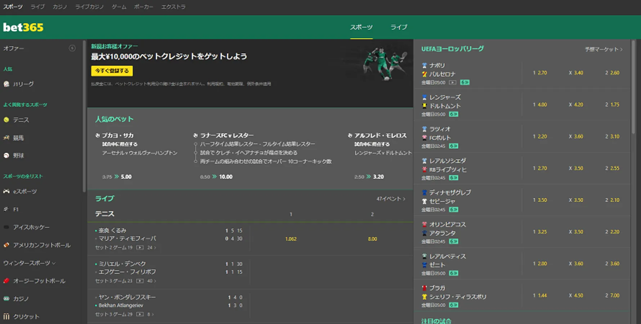Open the クリケット wicket icon
The image size is (641, 324).
pyautogui.click(x=6, y=316)
